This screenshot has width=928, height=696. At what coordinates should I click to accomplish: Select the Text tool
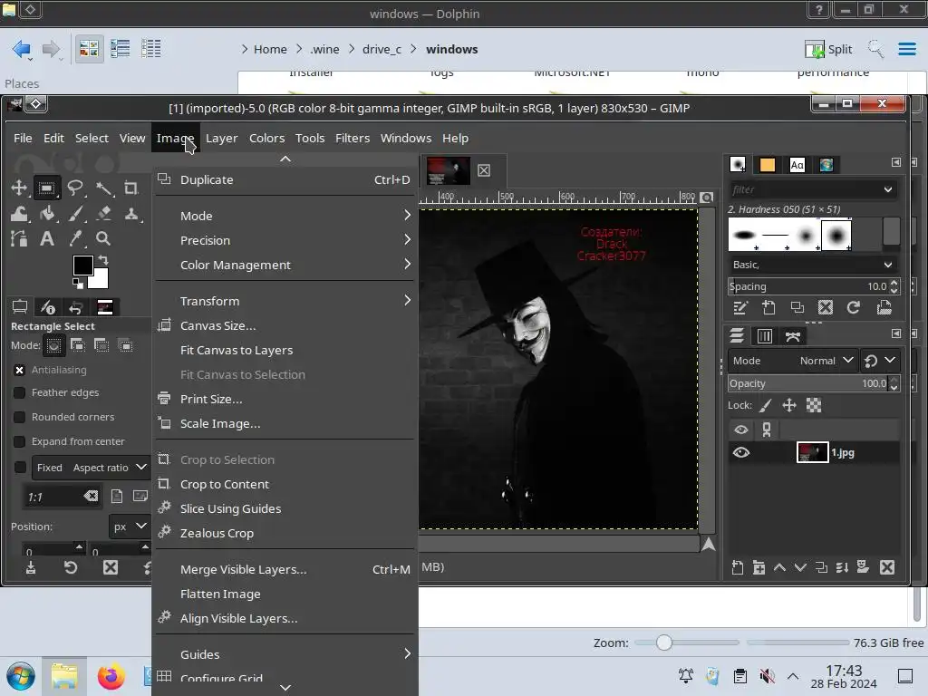click(x=47, y=238)
